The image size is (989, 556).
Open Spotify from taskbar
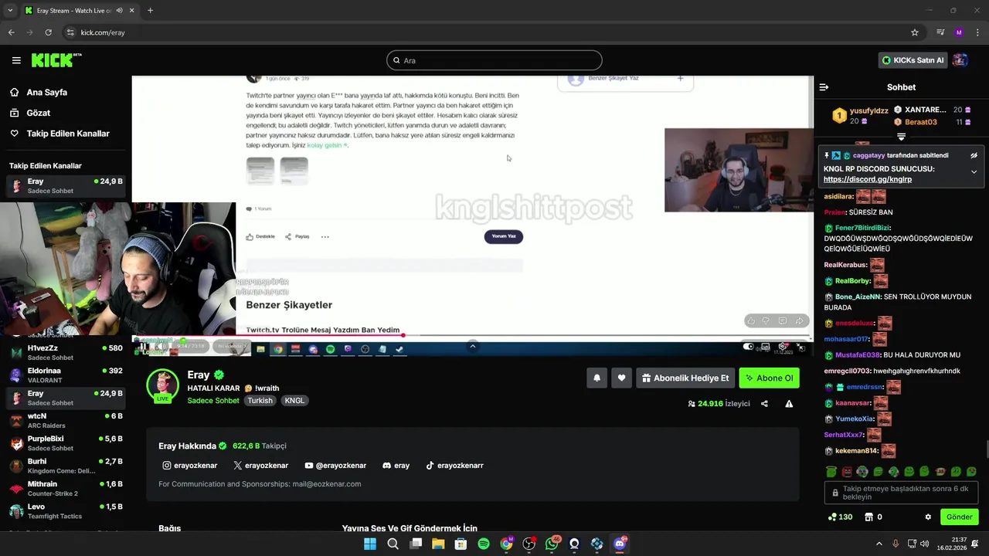tap(484, 544)
